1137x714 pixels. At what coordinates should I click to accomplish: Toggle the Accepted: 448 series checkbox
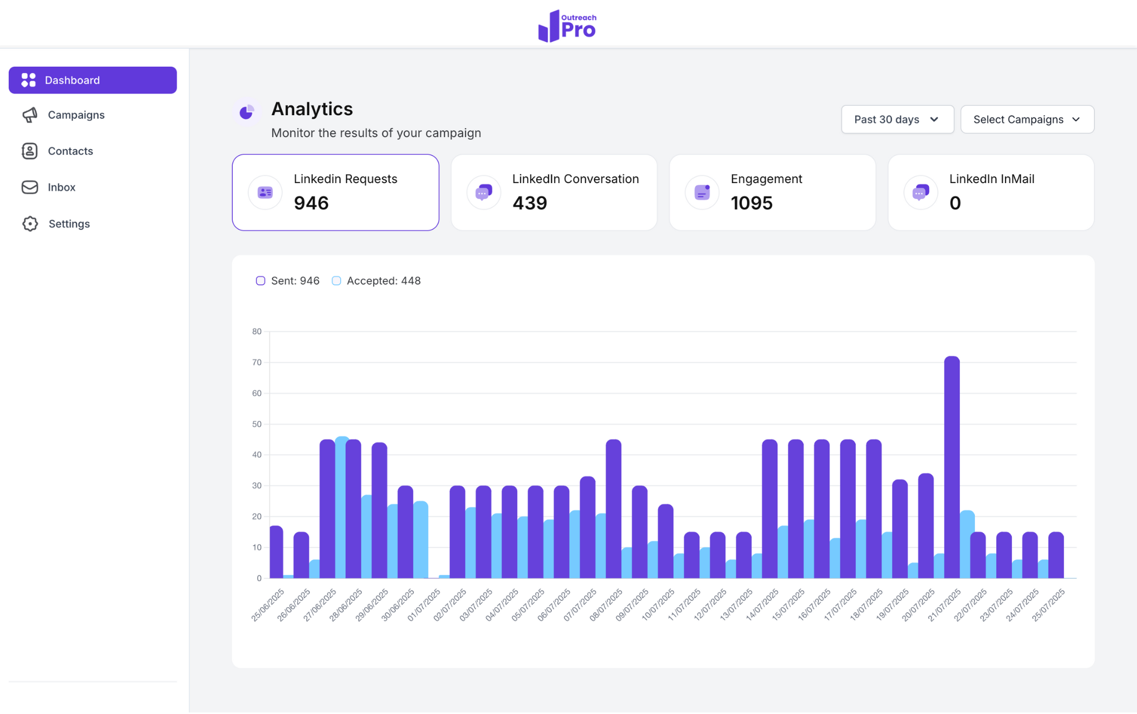point(336,280)
